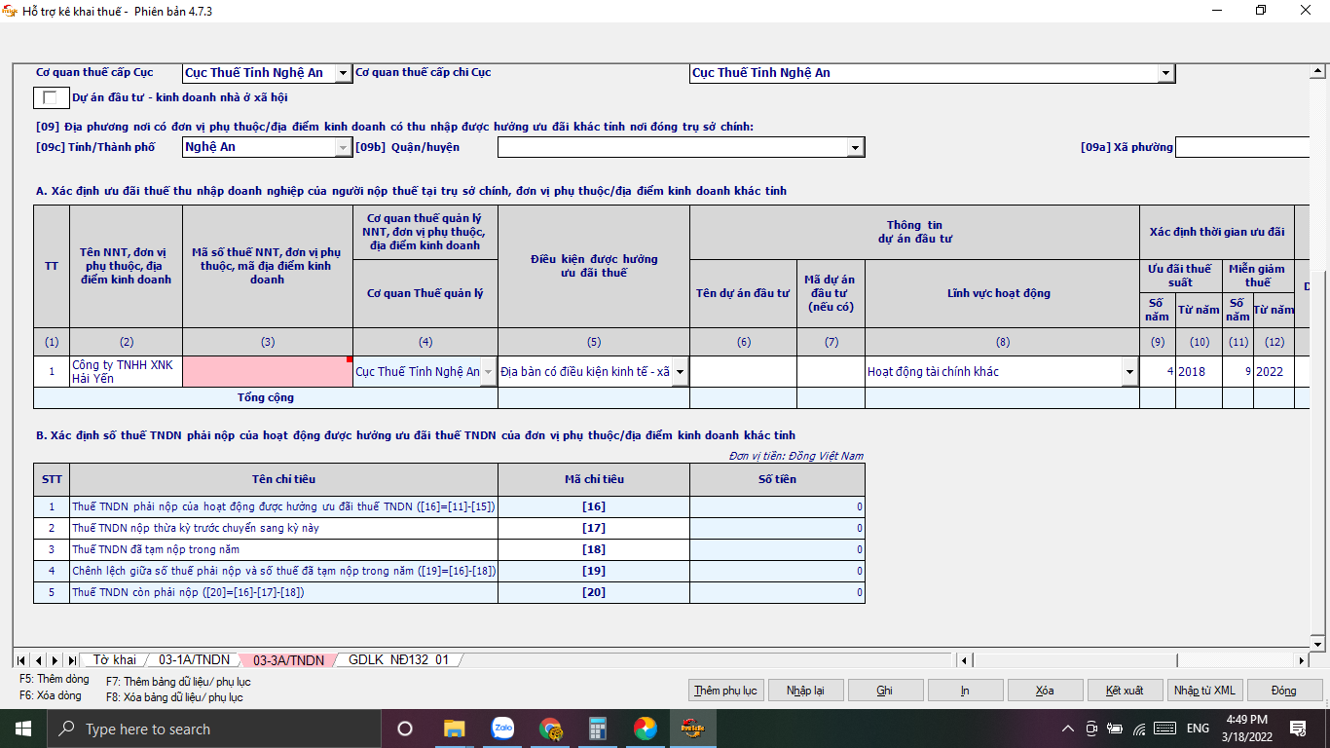Jump to first sheet tab arrow
The height and width of the screenshot is (748, 1330).
click(21, 660)
